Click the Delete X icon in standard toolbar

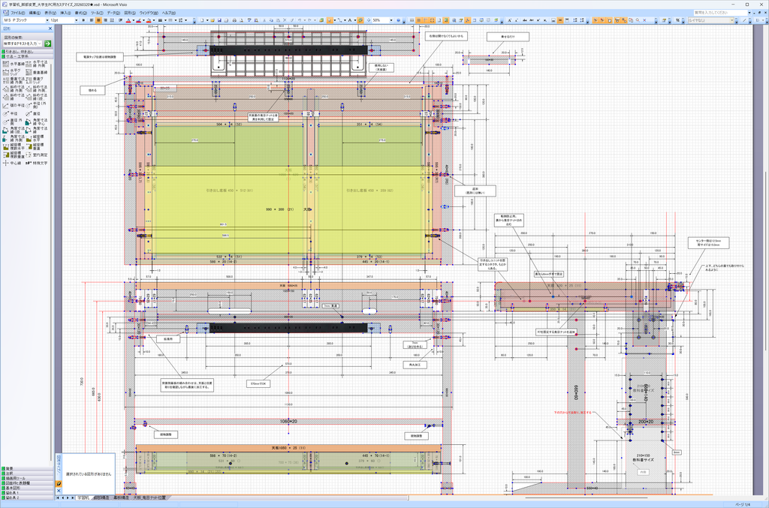point(286,20)
